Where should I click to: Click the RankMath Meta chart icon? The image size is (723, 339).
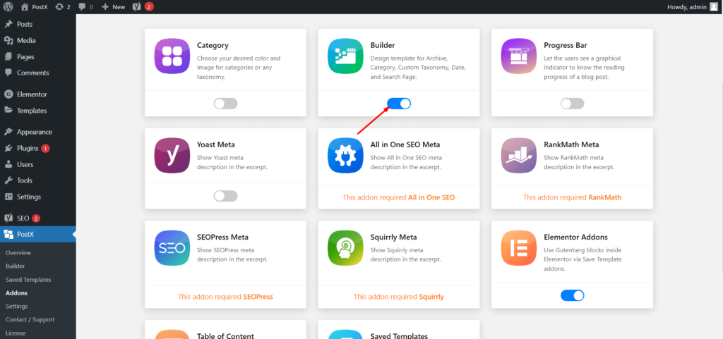click(x=519, y=156)
